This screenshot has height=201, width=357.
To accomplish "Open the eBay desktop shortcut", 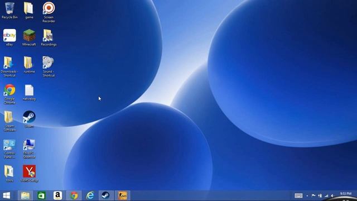I will tap(9, 37).
